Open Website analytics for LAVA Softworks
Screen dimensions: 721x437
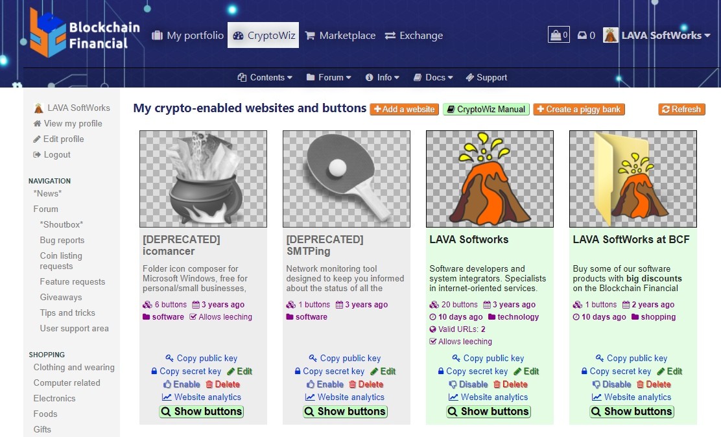click(489, 397)
